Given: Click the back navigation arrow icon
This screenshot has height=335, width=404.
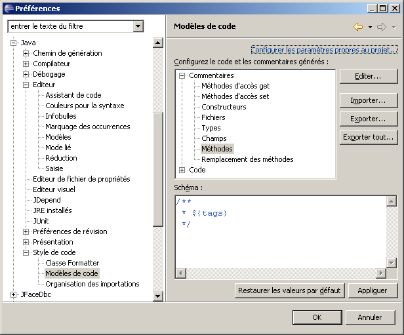Looking at the screenshot, I should 357,27.
